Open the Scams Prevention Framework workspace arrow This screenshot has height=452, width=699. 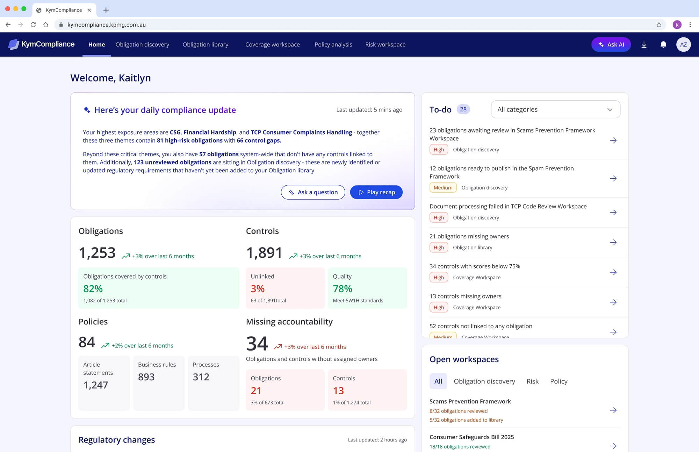pyautogui.click(x=613, y=410)
